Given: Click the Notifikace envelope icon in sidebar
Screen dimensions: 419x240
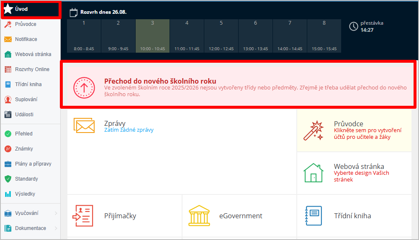Looking at the screenshot, I should pos(8,39).
